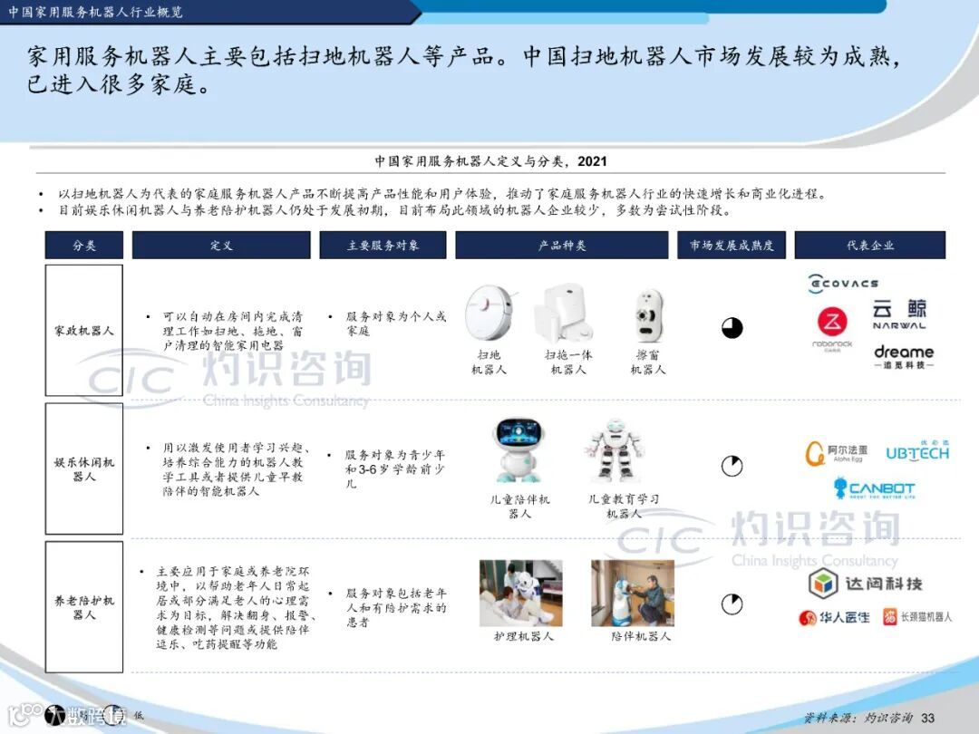Click the 达闼科技 logo
The image size is (979, 734).
(865, 584)
